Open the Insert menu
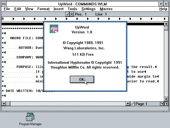Screen dimensions: 170x128 pos(58,9)
